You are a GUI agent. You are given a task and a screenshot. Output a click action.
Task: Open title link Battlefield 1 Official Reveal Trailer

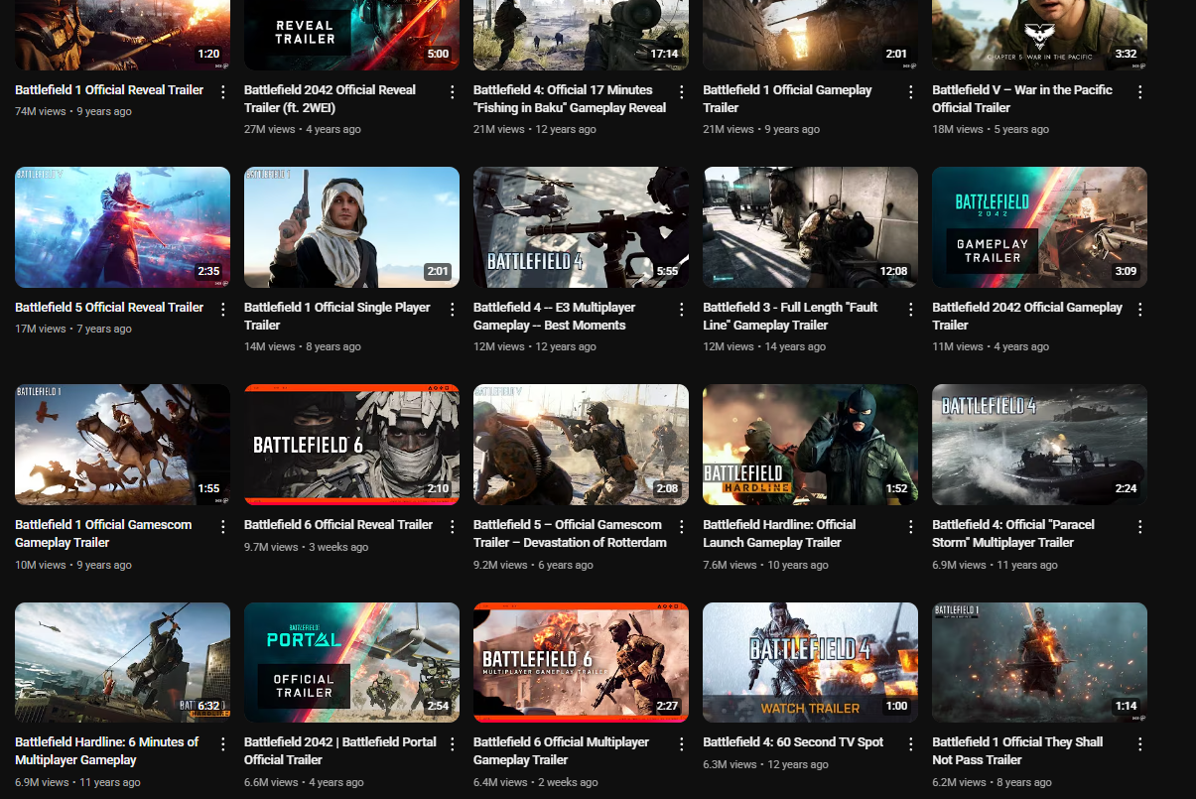[109, 89]
